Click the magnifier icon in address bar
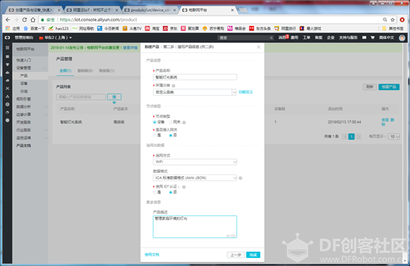 [385, 20]
